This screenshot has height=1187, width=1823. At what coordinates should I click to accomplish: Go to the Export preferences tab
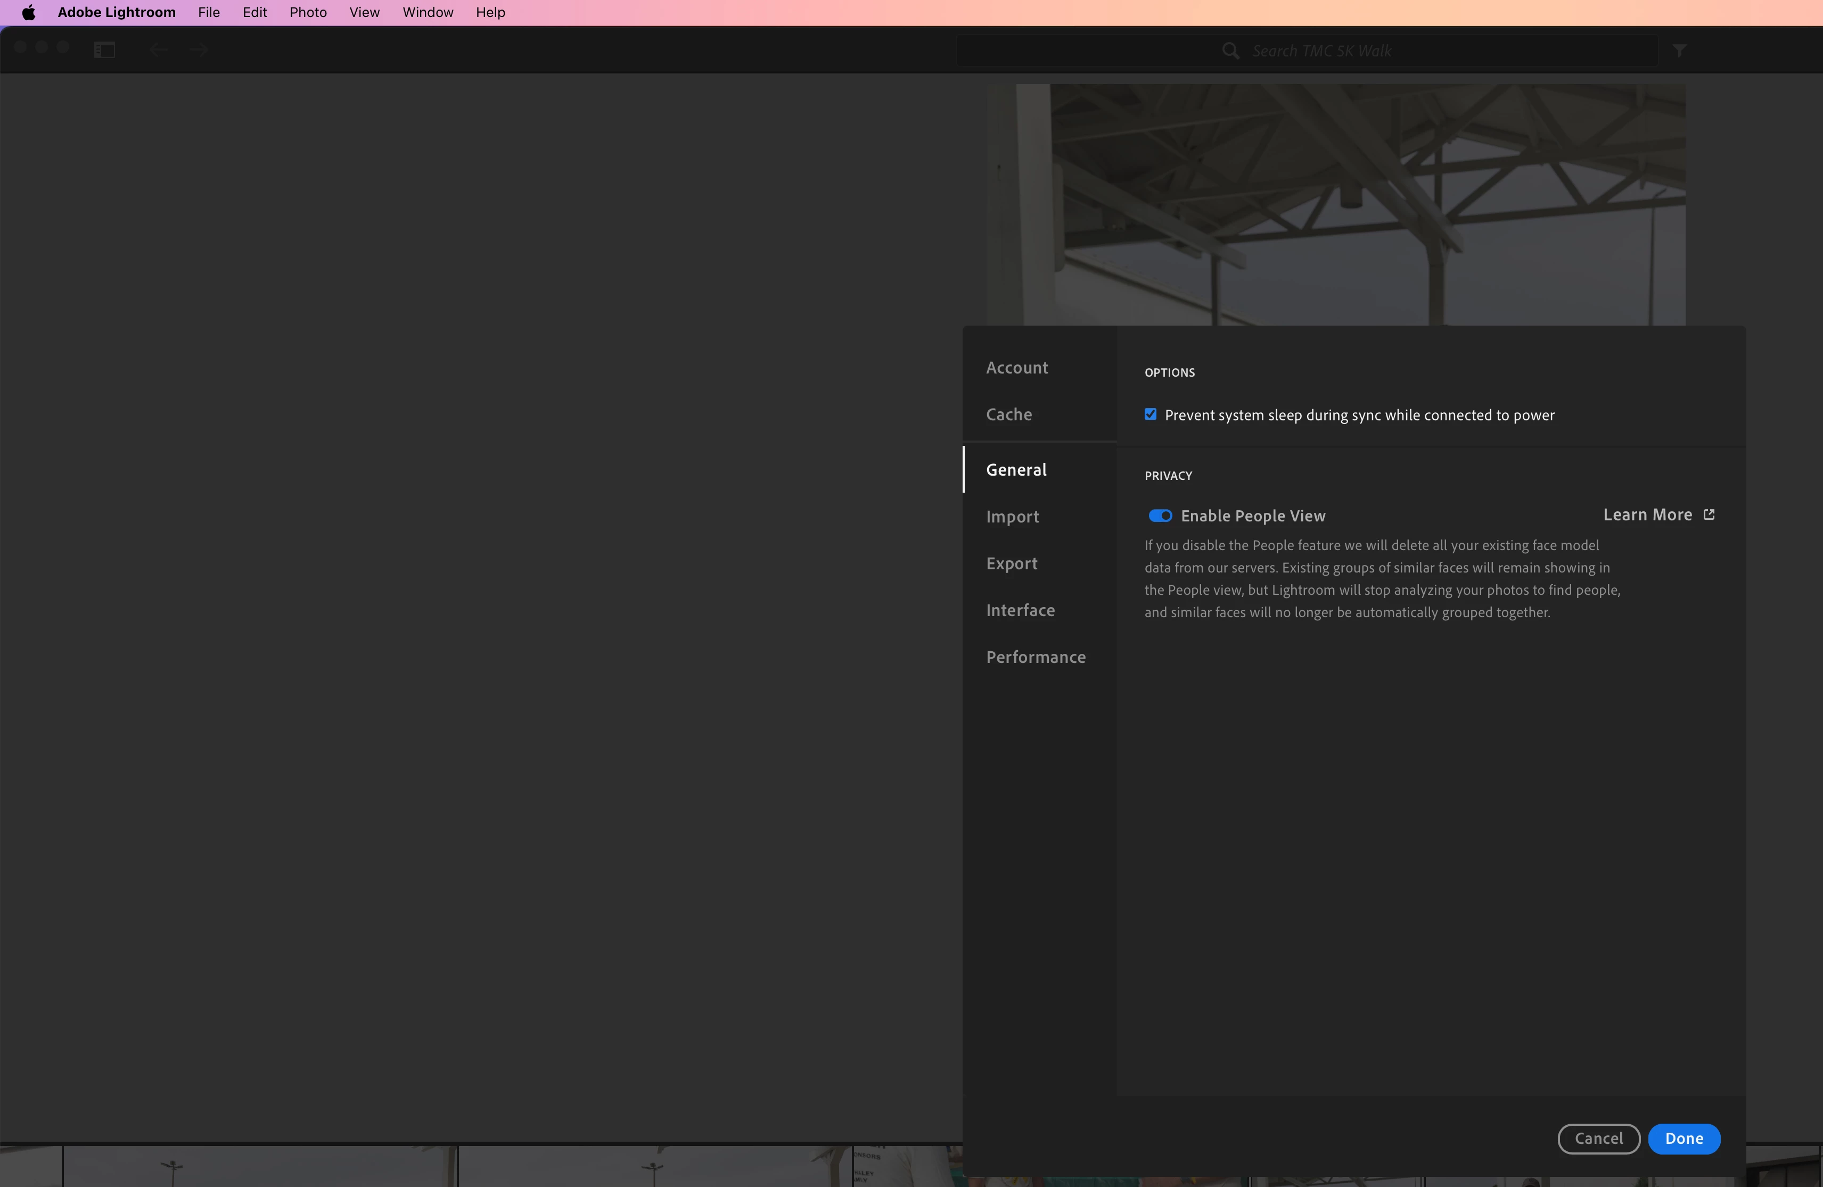pos(1011,563)
